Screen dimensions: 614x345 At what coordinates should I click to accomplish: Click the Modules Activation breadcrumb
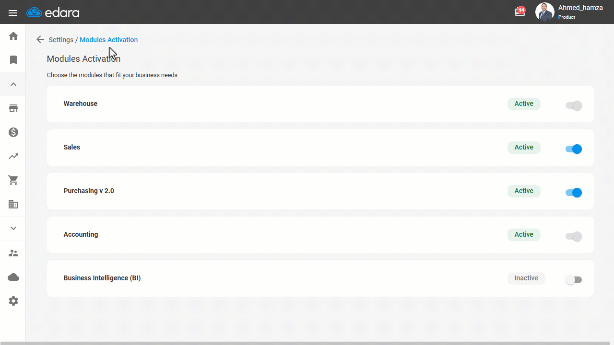[x=109, y=40]
